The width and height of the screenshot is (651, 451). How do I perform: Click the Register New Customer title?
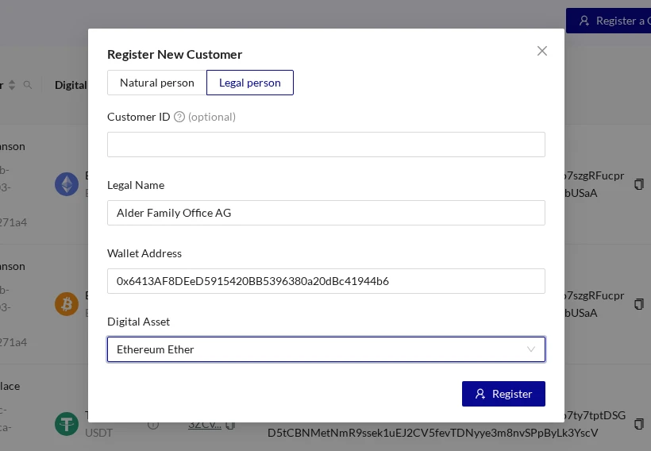pos(175,55)
